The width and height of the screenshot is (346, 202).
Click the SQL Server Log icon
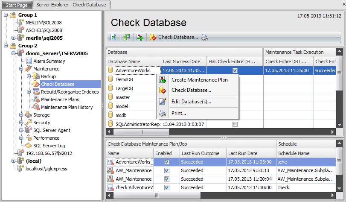[29, 146]
